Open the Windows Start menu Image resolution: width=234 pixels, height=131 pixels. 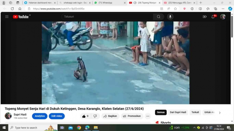coord(4,128)
